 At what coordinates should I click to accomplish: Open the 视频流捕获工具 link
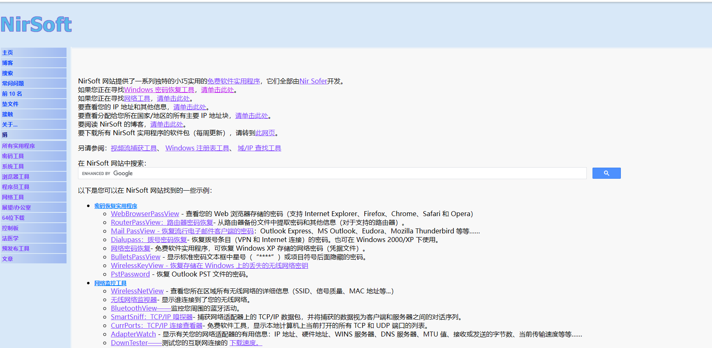coord(134,148)
